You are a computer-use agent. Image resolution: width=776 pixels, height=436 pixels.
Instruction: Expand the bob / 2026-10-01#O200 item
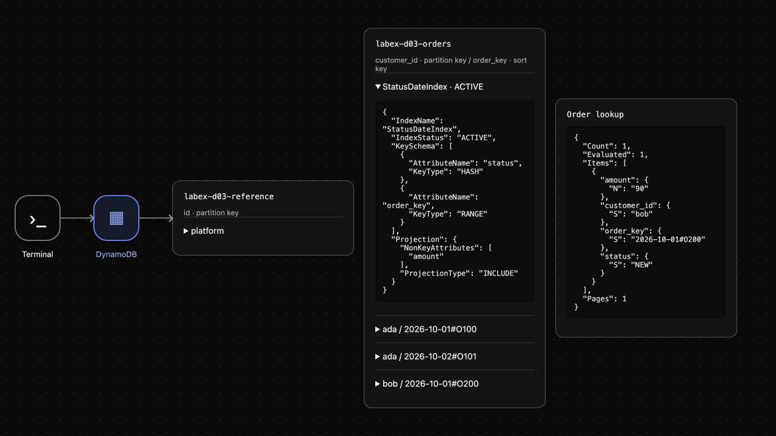455,384
